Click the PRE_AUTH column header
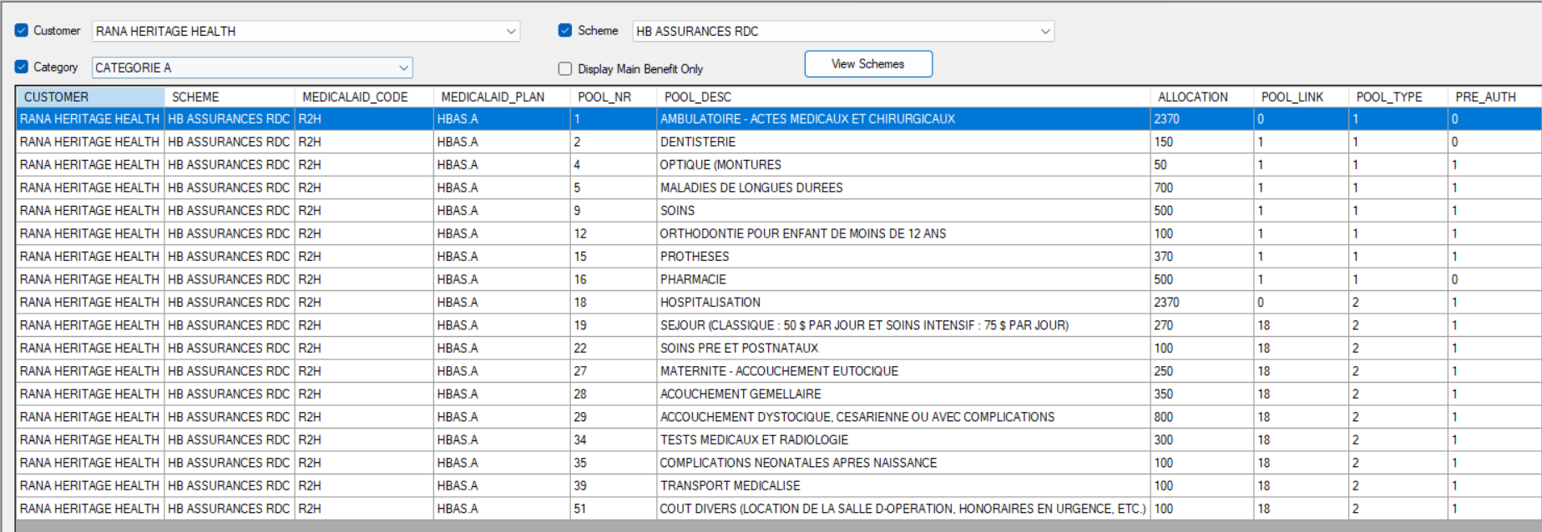Image resolution: width=1542 pixels, height=532 pixels. (1493, 97)
